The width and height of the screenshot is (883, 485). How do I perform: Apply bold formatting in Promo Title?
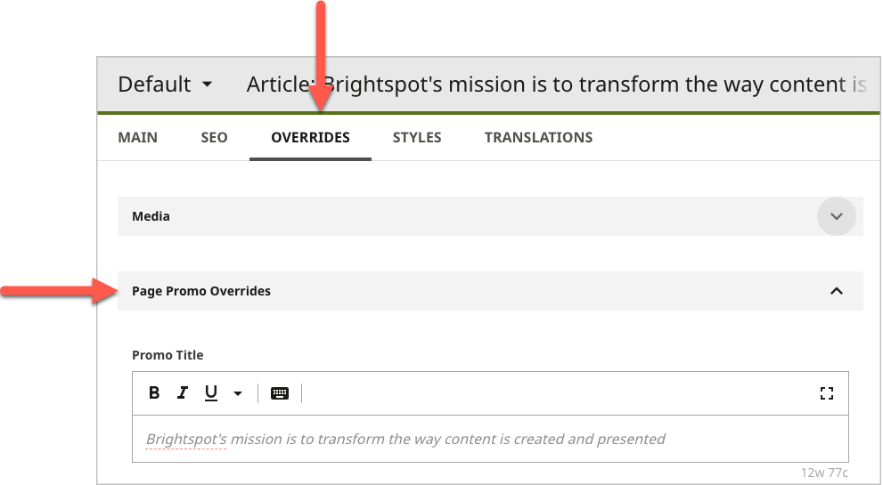tap(154, 392)
